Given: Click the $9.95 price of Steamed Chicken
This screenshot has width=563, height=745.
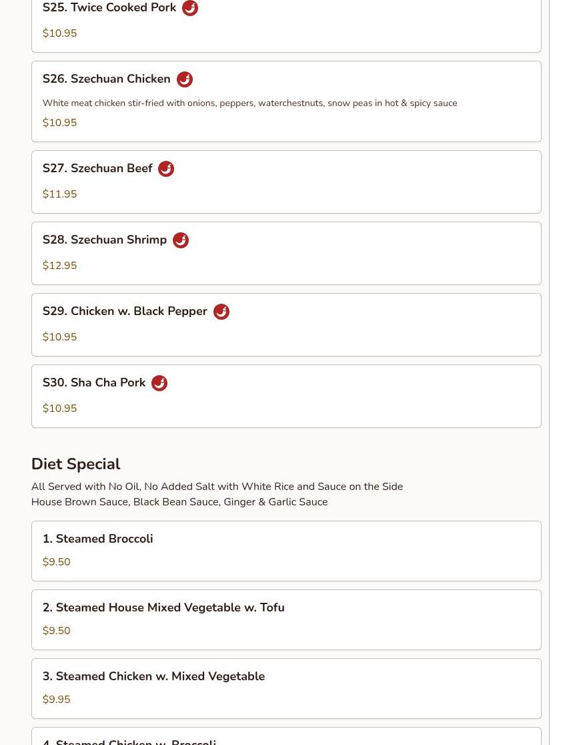Looking at the screenshot, I should (57, 700).
